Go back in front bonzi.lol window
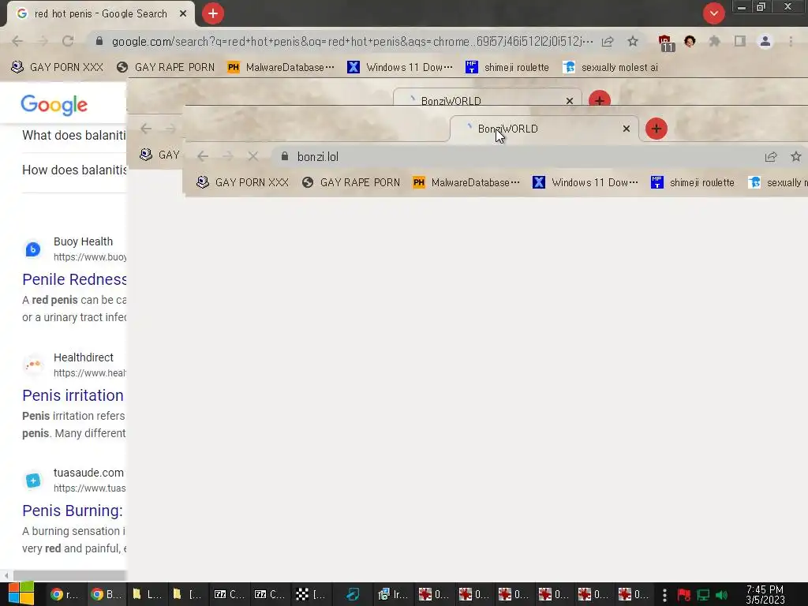 pos(203,156)
